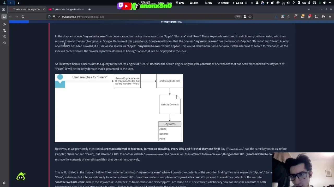
Task: Click the grid extension icon in address bar
Action: pos(245,17)
